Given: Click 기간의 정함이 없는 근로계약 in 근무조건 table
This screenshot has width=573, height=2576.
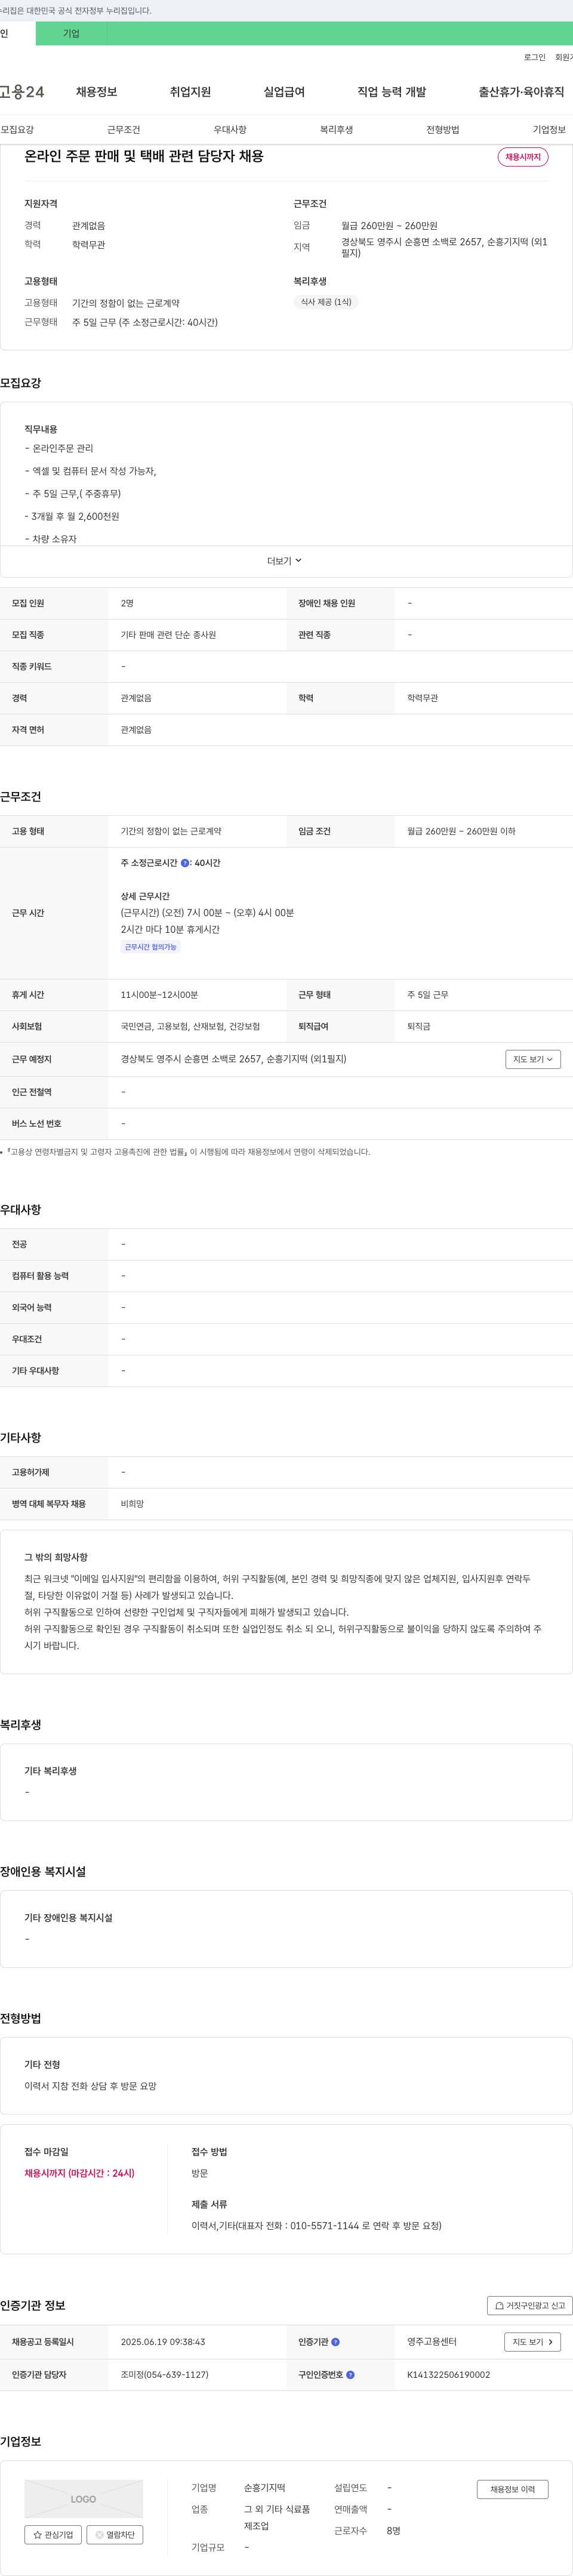Looking at the screenshot, I should coord(171,831).
